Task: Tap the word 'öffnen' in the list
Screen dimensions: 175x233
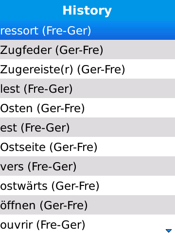Action: click(18, 205)
